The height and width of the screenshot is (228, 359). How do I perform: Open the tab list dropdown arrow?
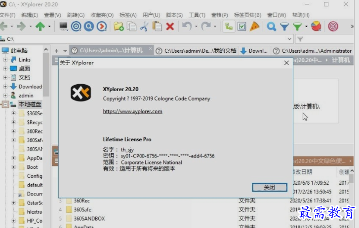(x=65, y=51)
